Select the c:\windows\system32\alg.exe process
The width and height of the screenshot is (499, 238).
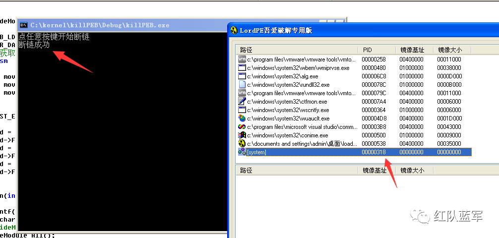click(x=283, y=76)
